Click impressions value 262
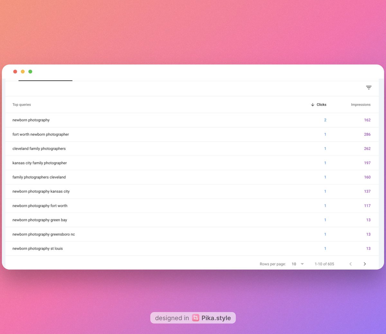The image size is (386, 334). pyautogui.click(x=367, y=149)
